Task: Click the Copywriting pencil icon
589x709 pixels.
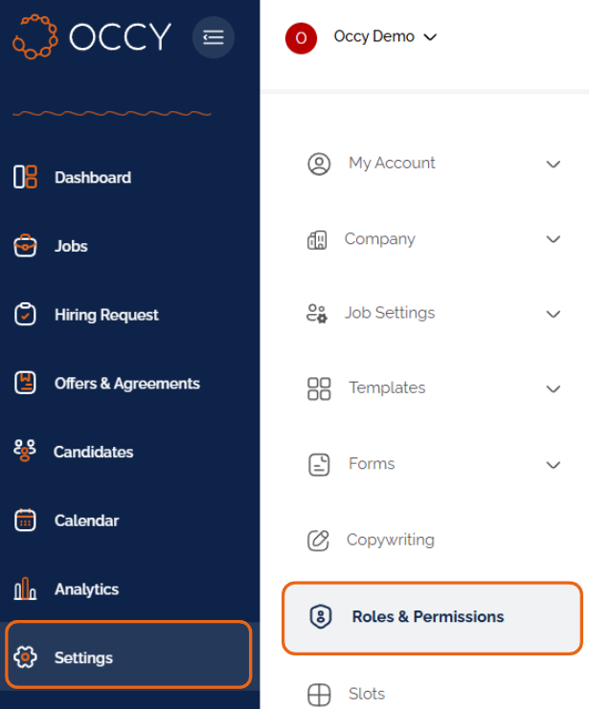Action: [318, 541]
